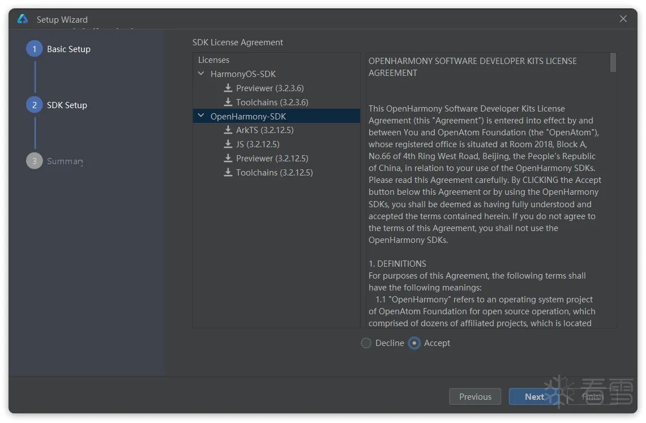Click download icon beside JS (3.2.12.5)
Screen dimensions: 646x423
pyautogui.click(x=228, y=144)
